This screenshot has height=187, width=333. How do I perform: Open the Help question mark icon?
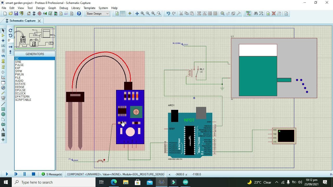(79, 14)
